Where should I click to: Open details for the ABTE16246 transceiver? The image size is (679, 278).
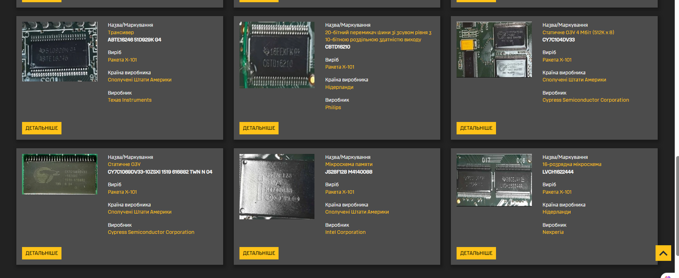42,128
